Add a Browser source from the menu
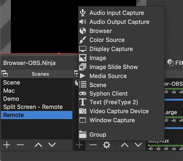Screen dimensions: 183x161 click(x=121, y=31)
